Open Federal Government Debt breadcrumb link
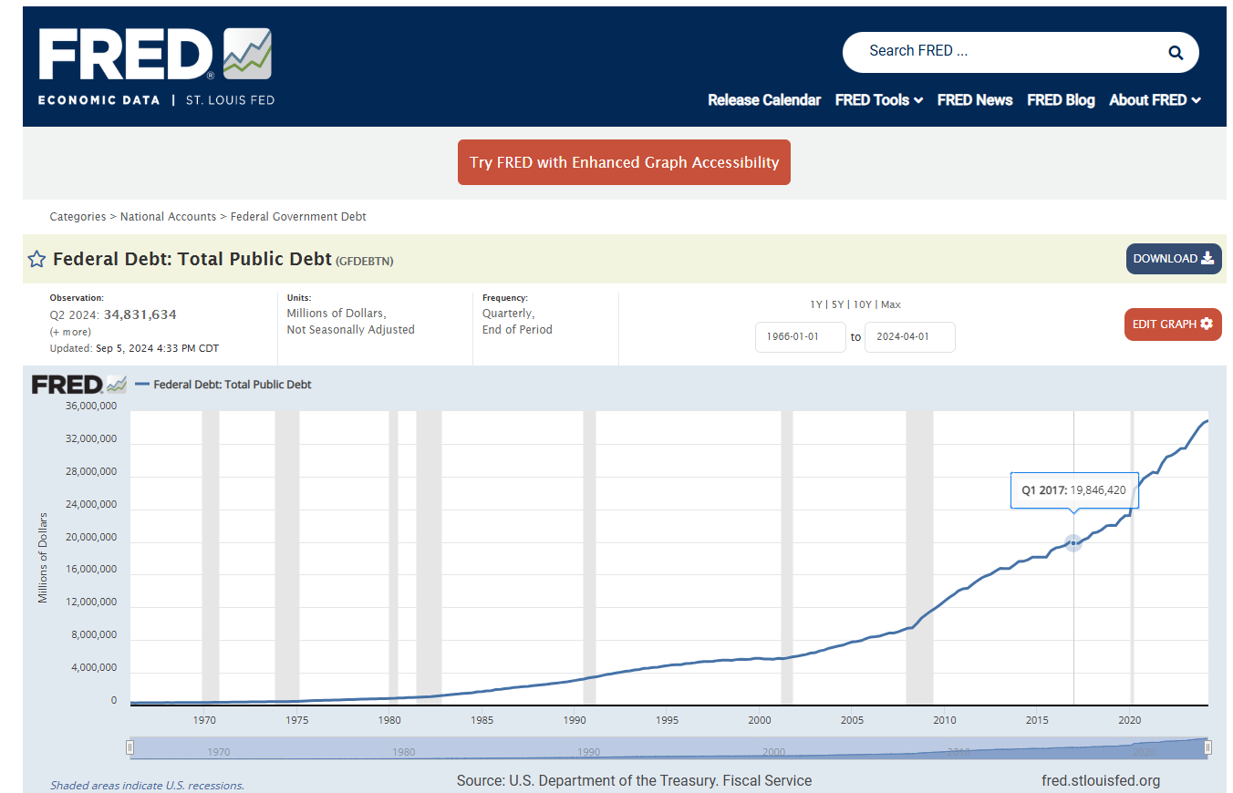The image size is (1233, 793). tap(298, 217)
